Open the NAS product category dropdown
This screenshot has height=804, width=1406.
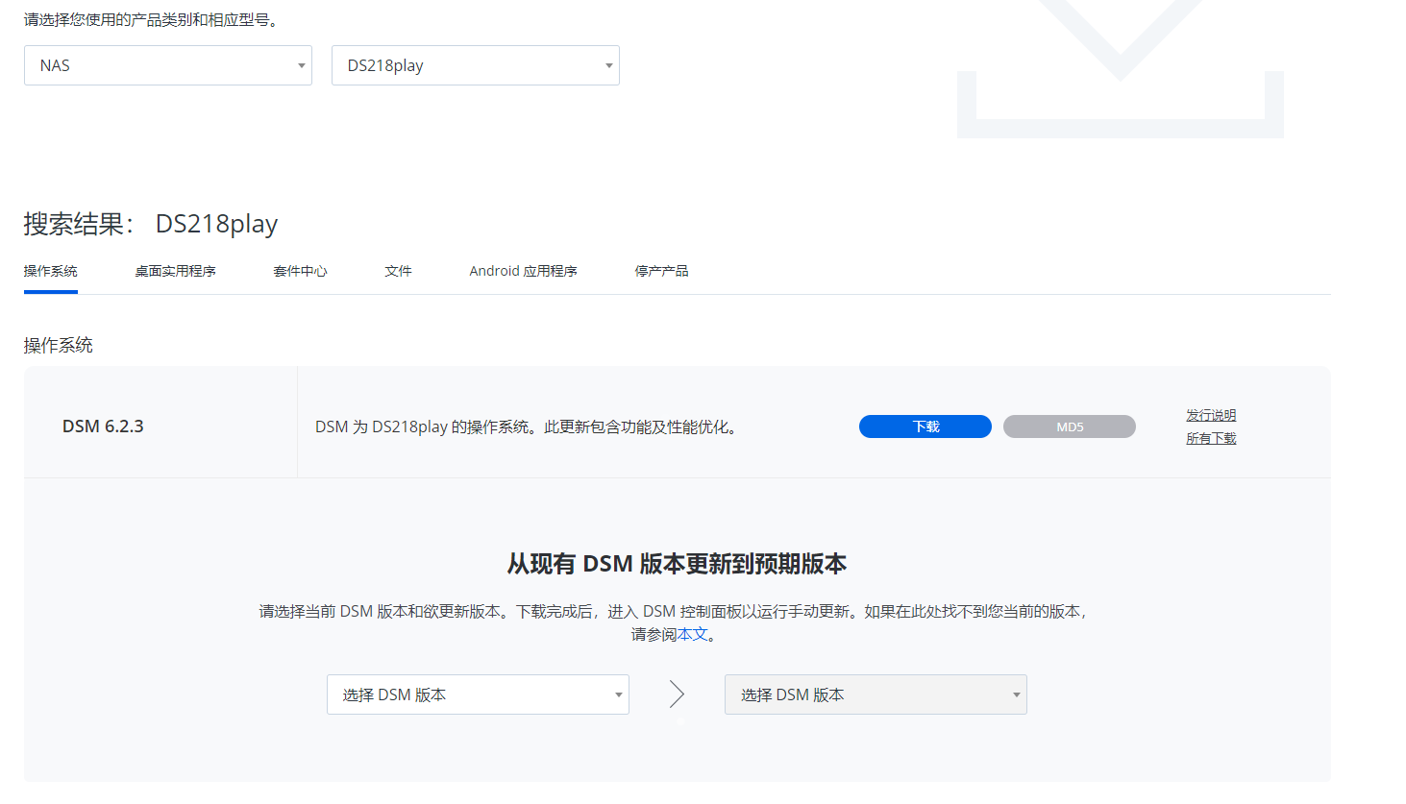[168, 65]
